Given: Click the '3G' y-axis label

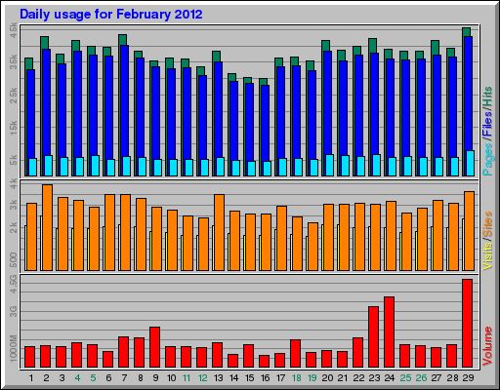Looking at the screenshot, I should click(x=14, y=311).
